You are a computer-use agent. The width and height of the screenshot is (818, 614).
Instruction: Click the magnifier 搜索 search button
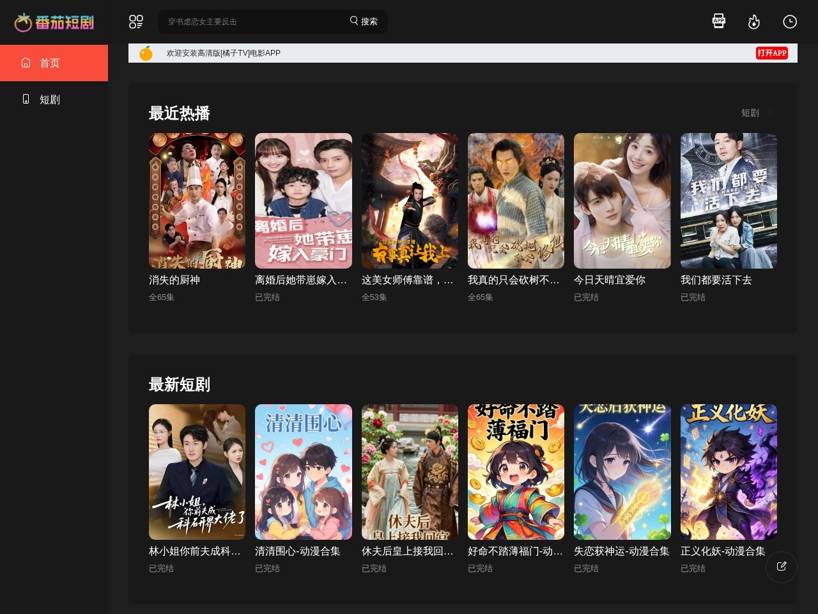click(x=364, y=21)
